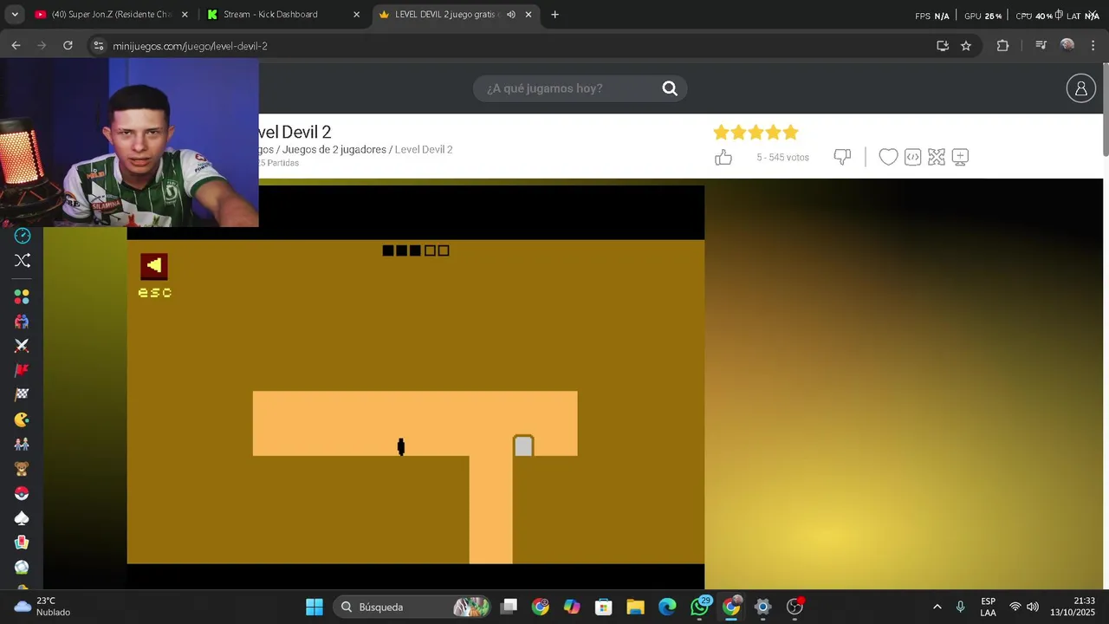The width and height of the screenshot is (1109, 624).
Task: Open the two kids category icon
Action: [x=23, y=444]
